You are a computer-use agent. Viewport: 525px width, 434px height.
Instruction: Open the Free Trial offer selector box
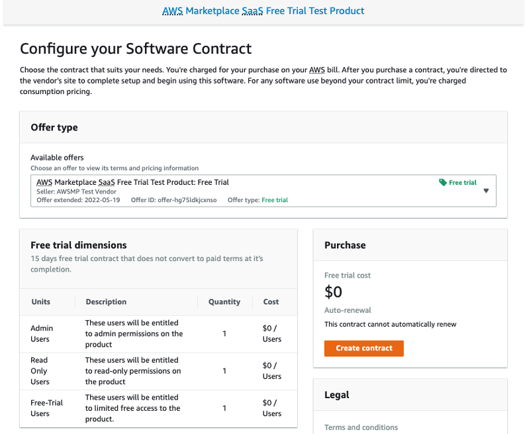coord(263,191)
